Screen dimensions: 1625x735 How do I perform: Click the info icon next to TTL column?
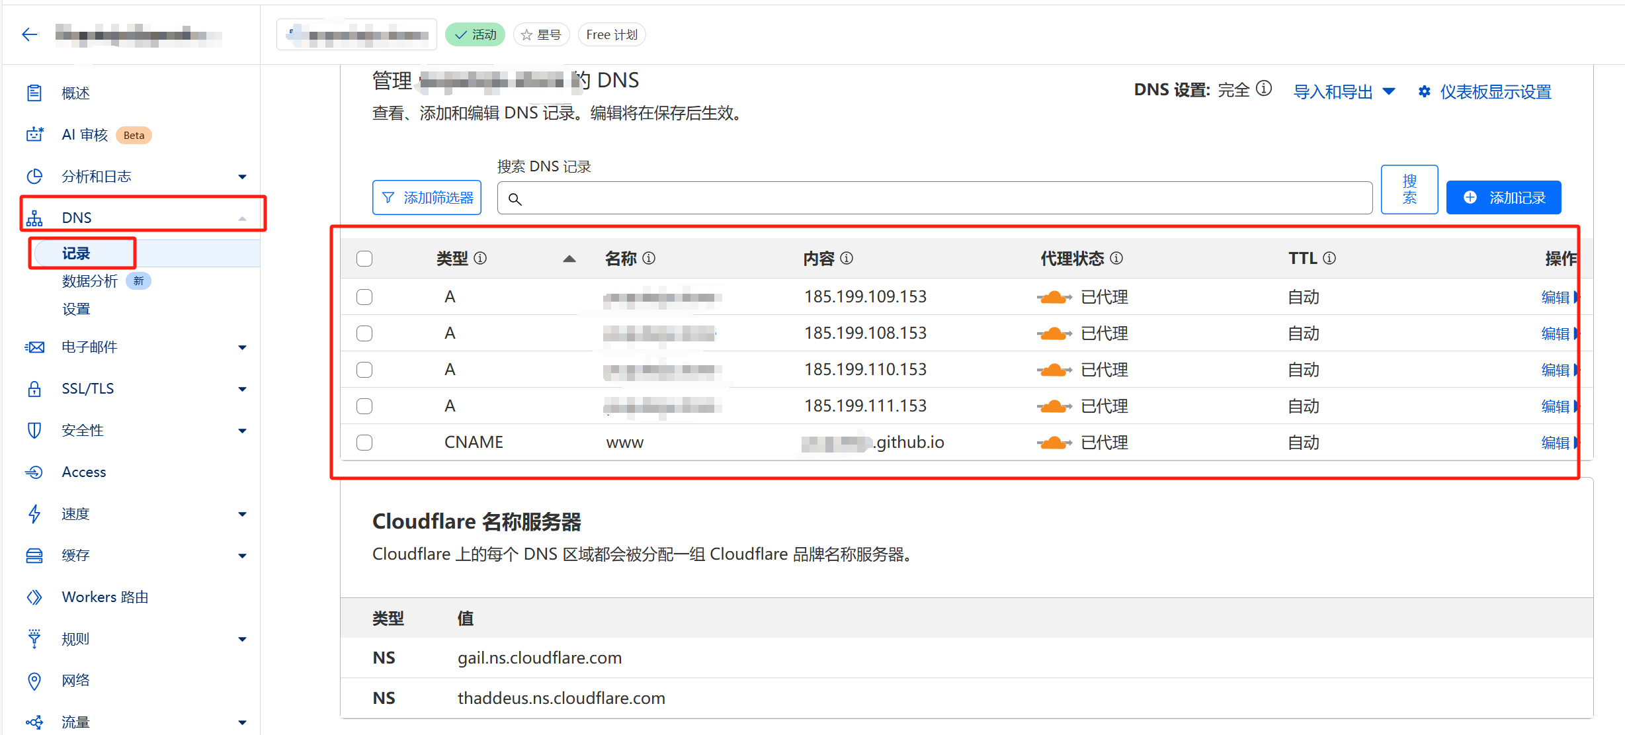(1329, 258)
